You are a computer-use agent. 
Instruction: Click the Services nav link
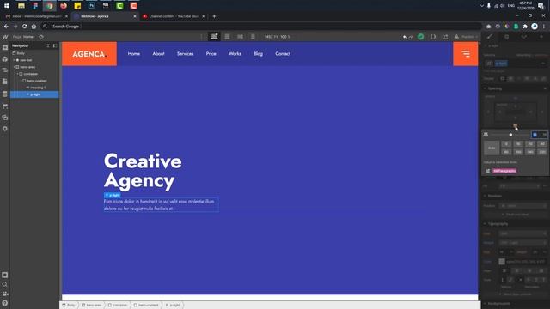pos(186,53)
